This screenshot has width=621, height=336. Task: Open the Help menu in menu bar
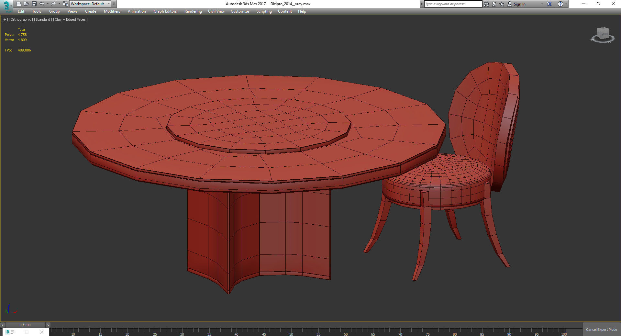[x=302, y=11]
